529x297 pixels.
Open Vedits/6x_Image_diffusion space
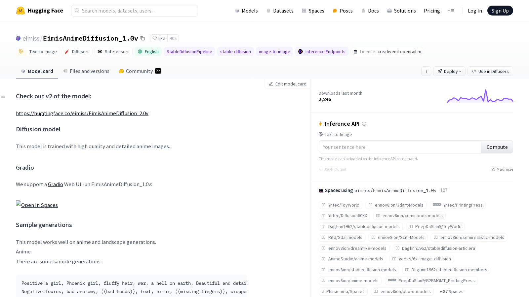[x=422, y=259]
